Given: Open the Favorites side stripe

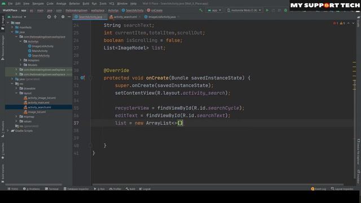Looking at the screenshot, I should (2, 151).
